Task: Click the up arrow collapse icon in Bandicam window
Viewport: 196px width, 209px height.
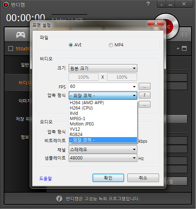Action: click(x=178, y=49)
